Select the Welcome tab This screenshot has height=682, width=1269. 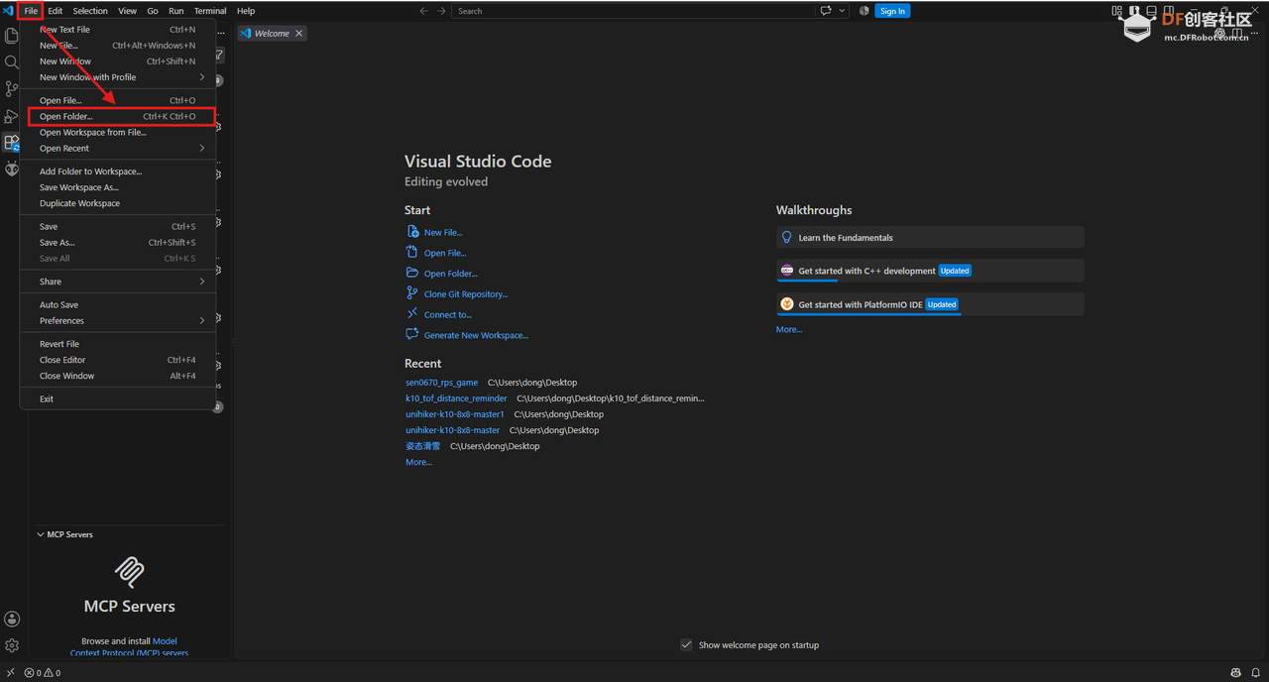click(272, 34)
